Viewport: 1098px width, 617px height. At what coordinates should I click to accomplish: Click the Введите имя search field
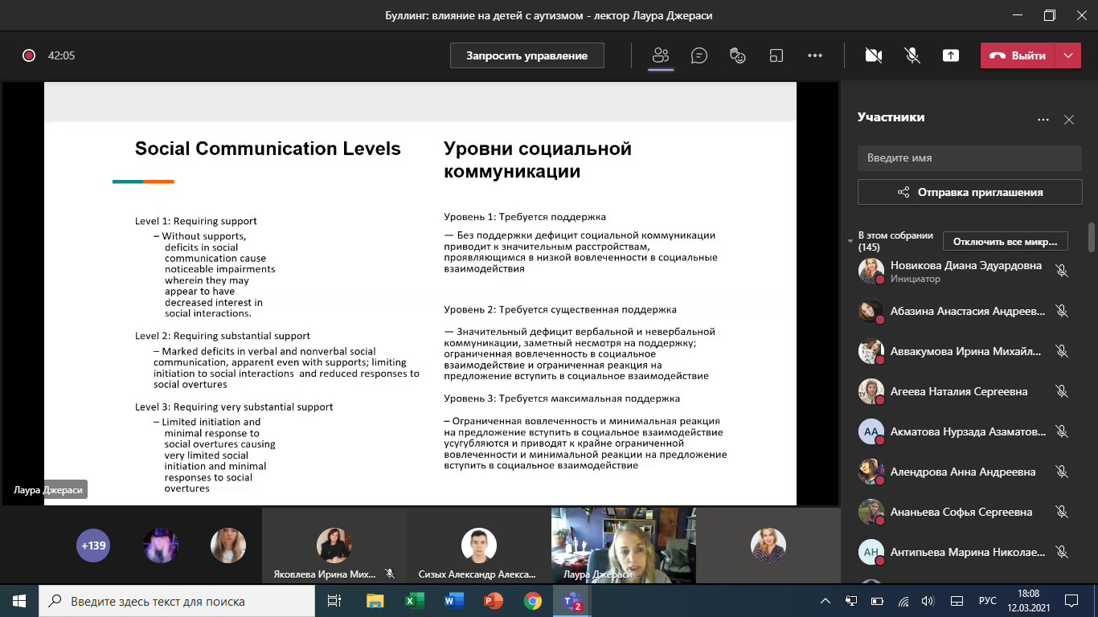coord(969,158)
